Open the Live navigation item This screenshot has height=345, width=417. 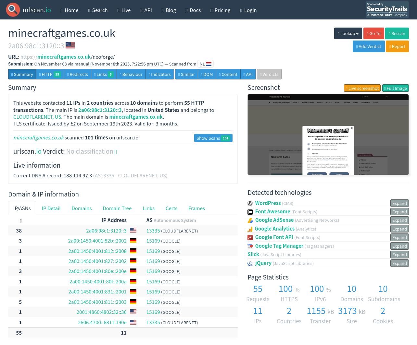pos(124,10)
